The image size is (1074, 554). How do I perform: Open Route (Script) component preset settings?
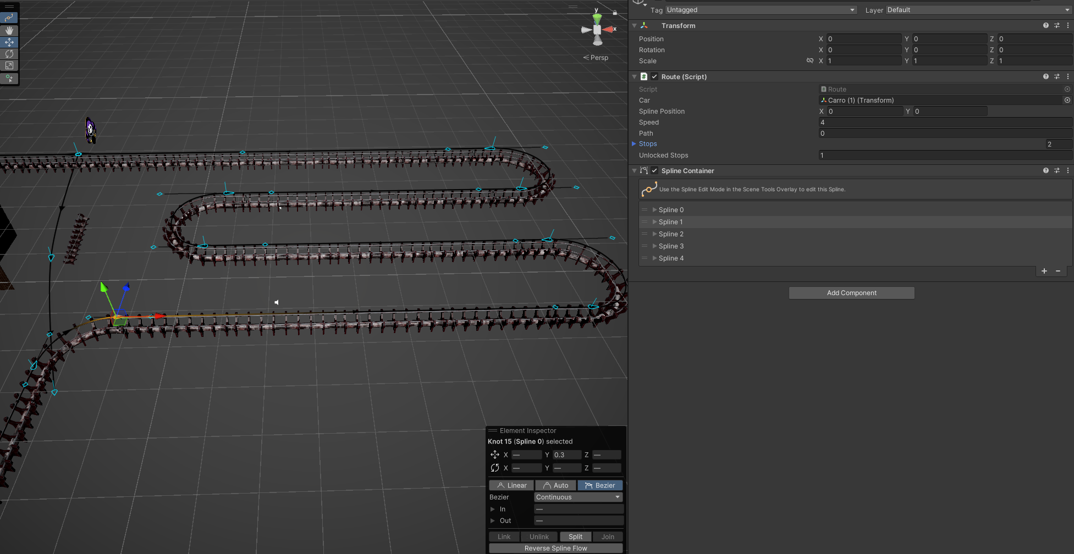pyautogui.click(x=1056, y=77)
